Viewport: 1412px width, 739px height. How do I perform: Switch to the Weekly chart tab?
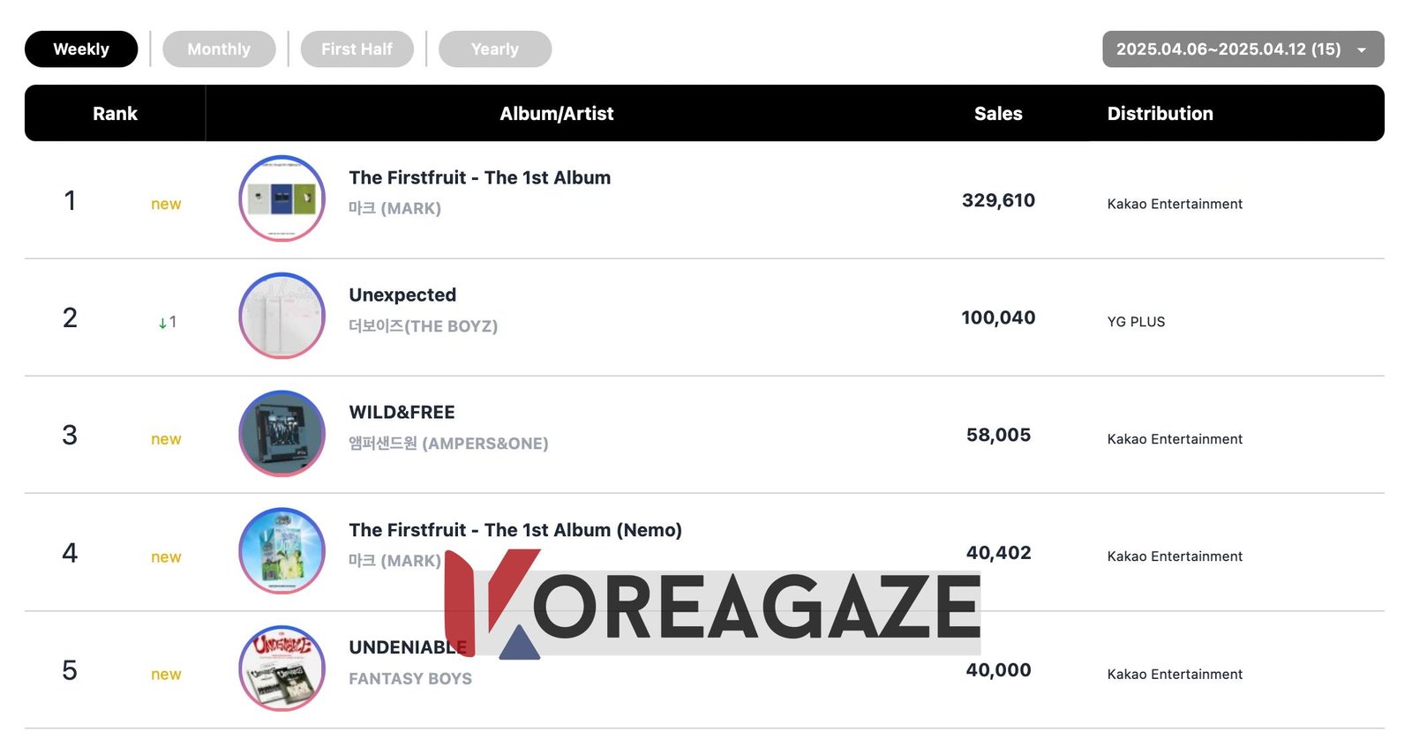tap(81, 49)
